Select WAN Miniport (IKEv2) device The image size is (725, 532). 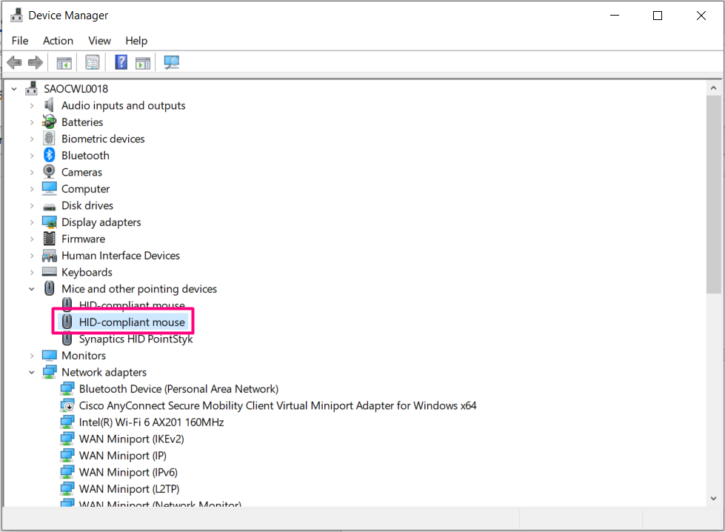[x=131, y=439]
